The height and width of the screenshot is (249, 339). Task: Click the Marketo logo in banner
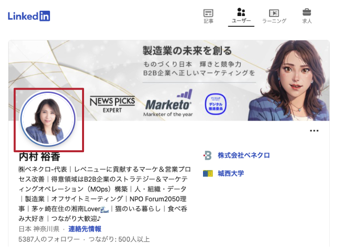tap(168, 101)
